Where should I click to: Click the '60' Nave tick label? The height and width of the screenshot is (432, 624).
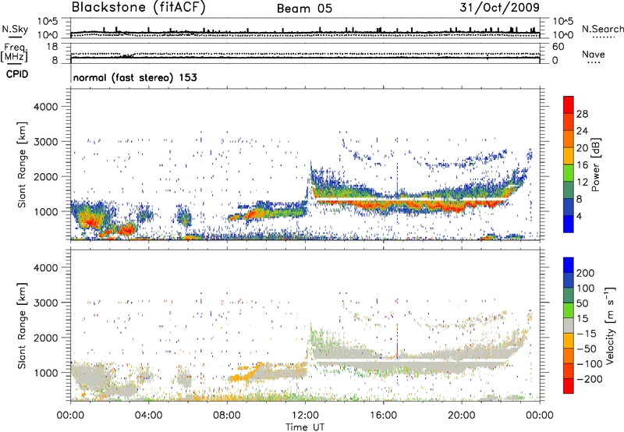click(x=558, y=47)
